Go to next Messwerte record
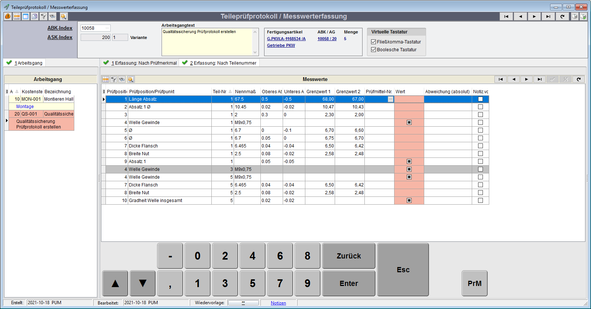This screenshot has width=591, height=309. click(527, 79)
